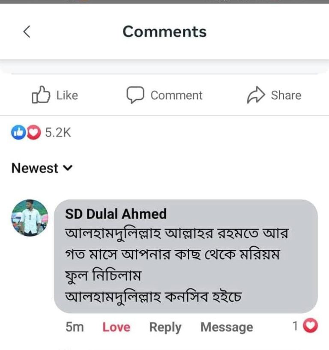Tap the Share arrow icon

coord(256,95)
